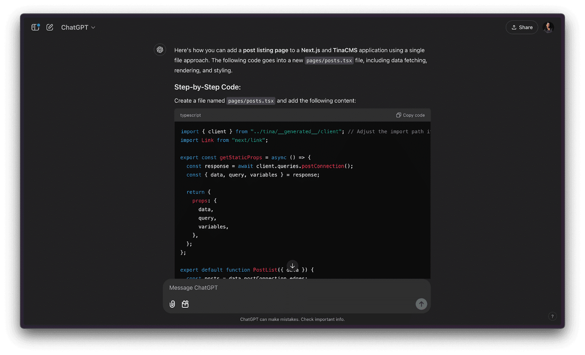
Task: Click the Share button
Action: point(521,27)
